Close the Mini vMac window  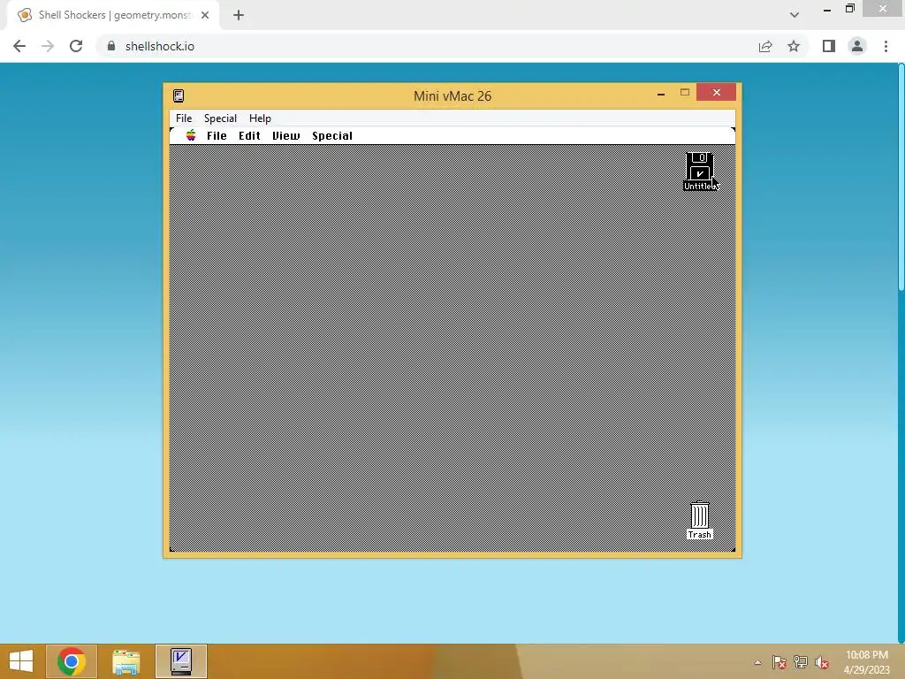point(716,92)
